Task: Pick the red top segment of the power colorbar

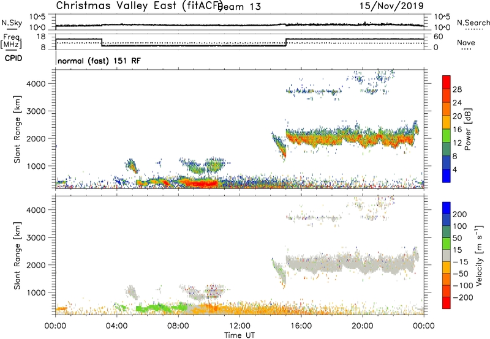Action: (447, 82)
